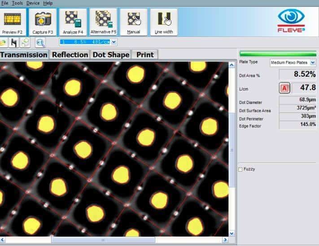Open the Help menu
This screenshot has height=246, width=319.
pos(48,3)
